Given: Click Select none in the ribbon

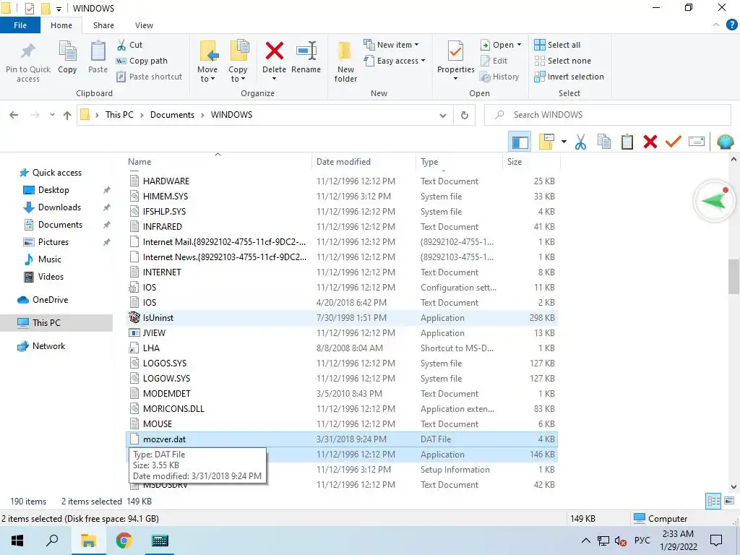Looking at the screenshot, I should click(562, 61).
